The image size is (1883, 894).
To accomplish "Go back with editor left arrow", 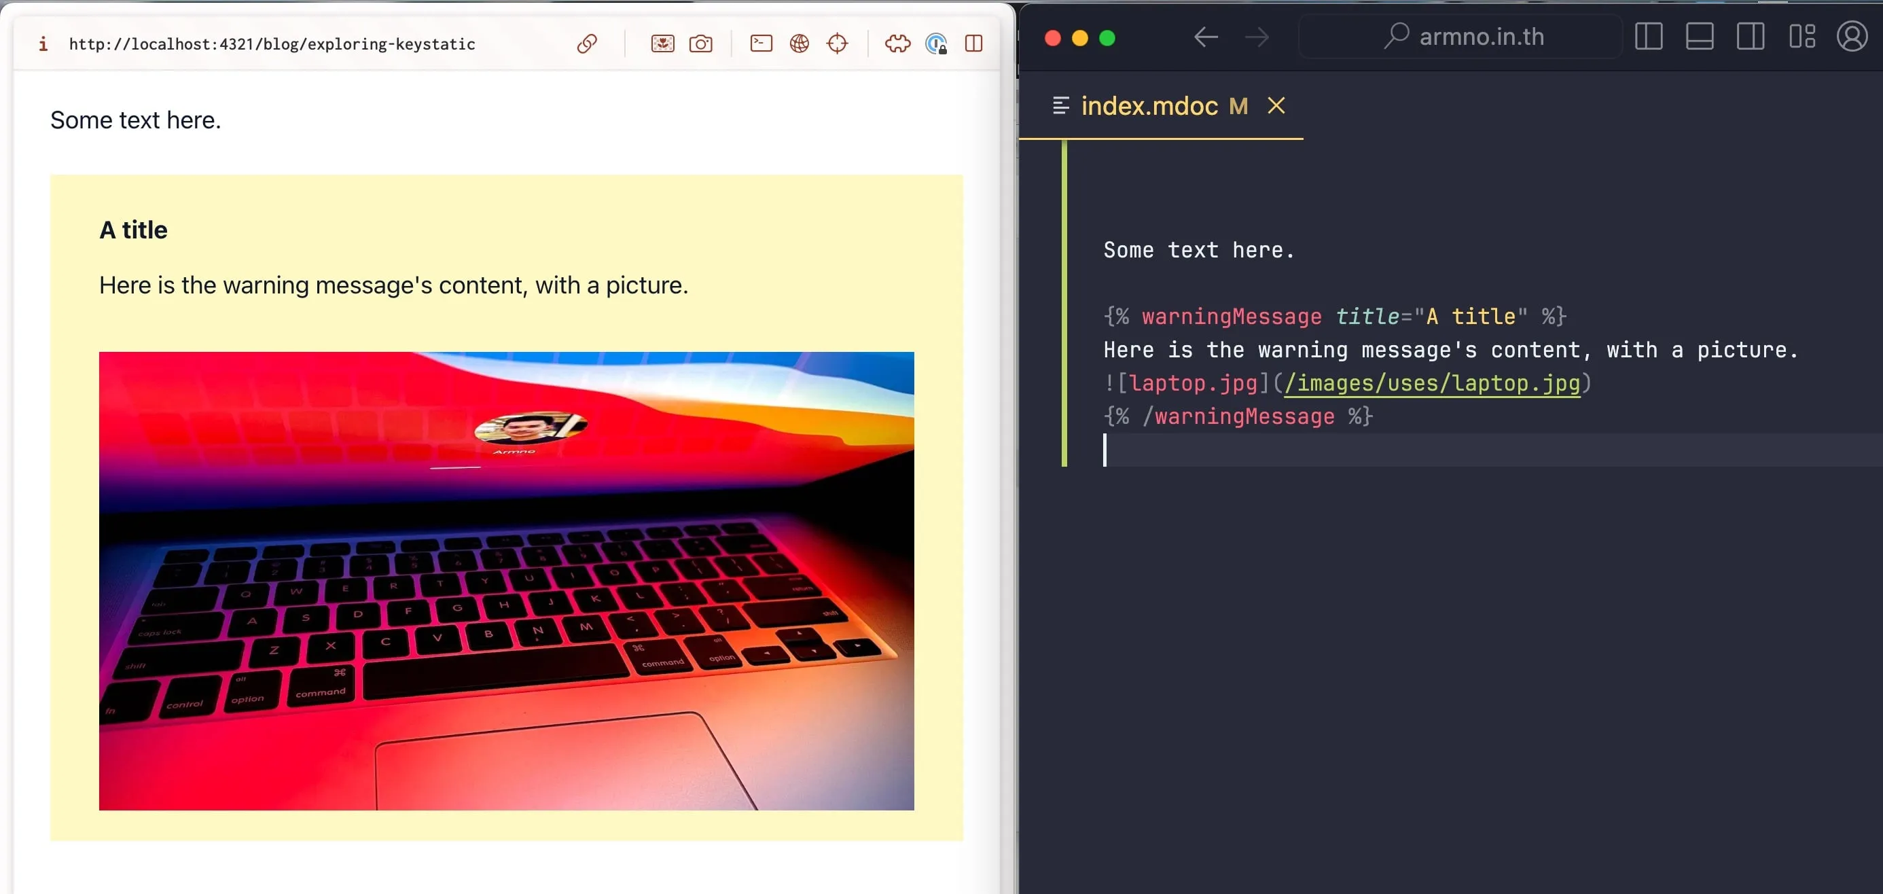I will [x=1205, y=37].
